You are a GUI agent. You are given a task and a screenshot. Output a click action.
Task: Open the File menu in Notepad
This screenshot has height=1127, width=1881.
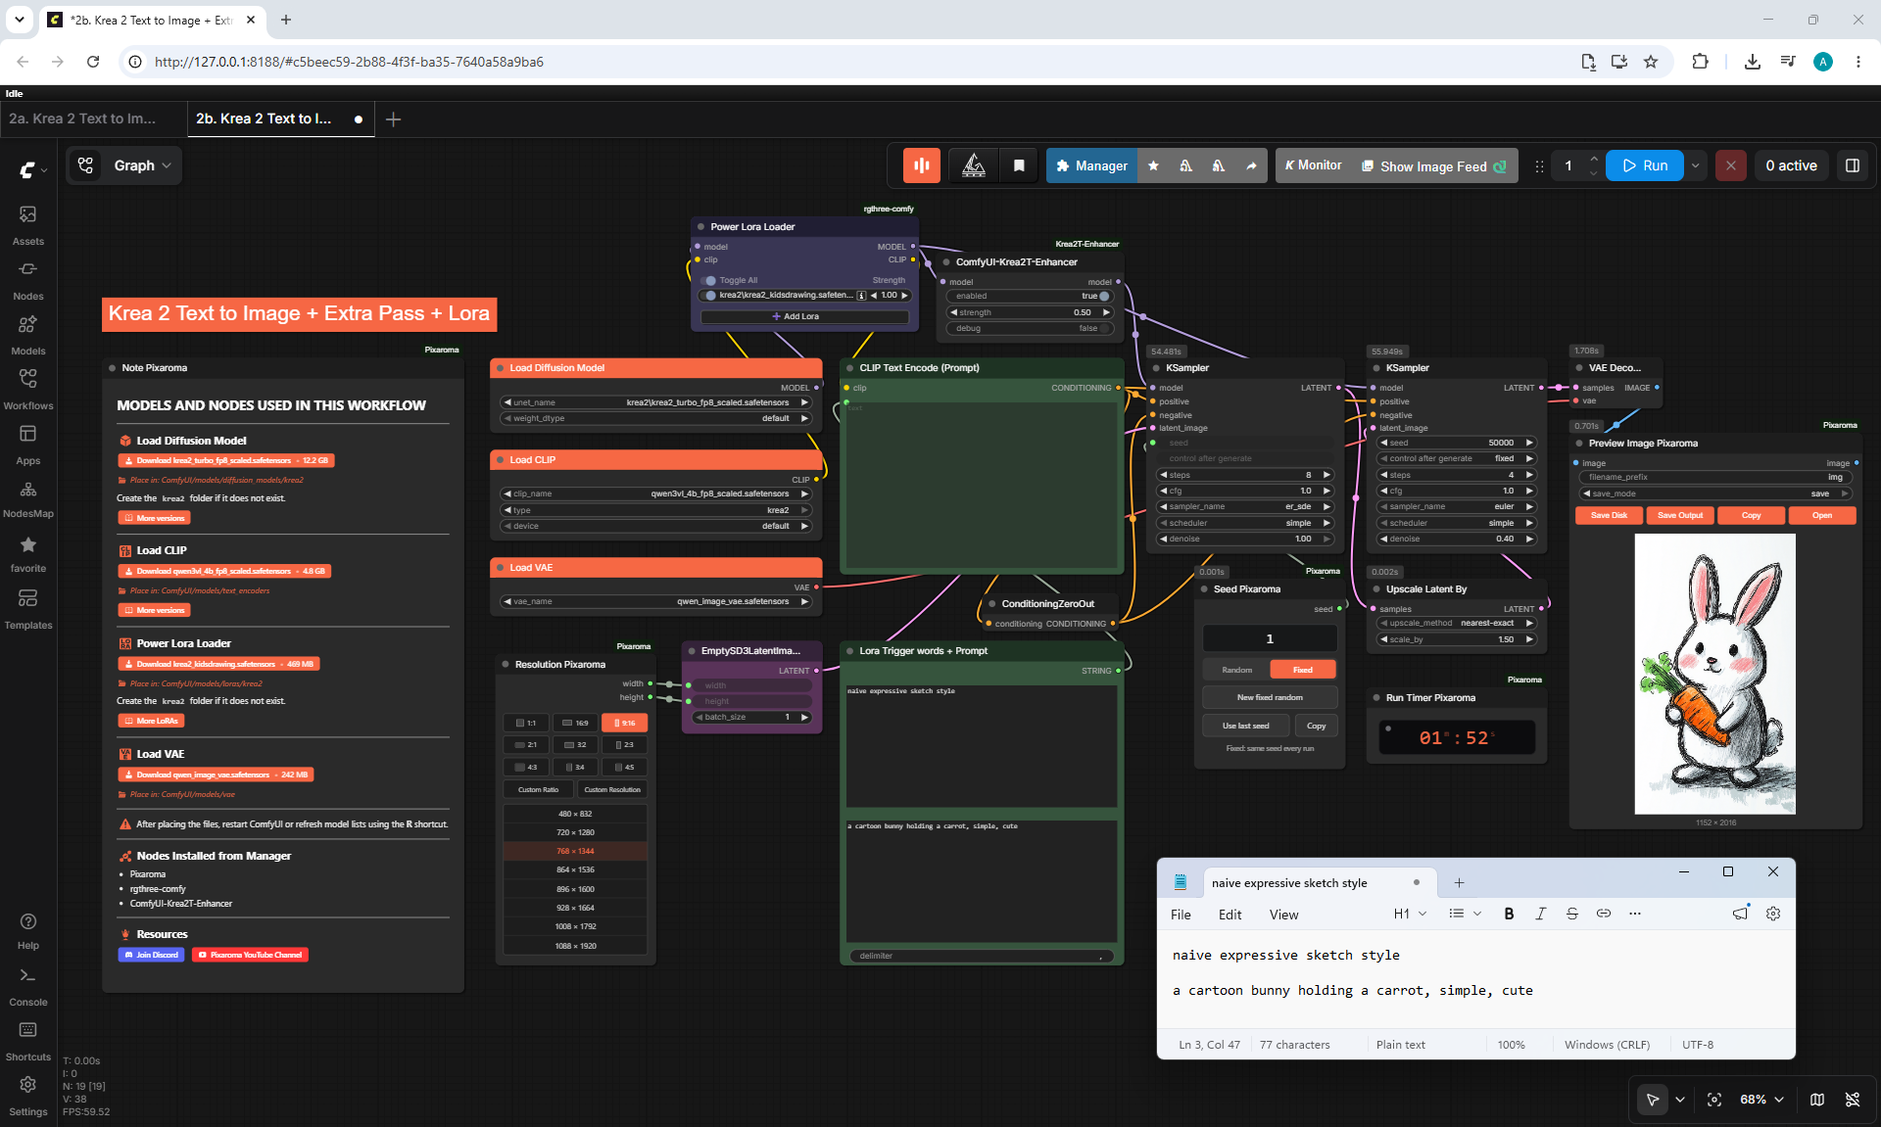coord(1181,915)
